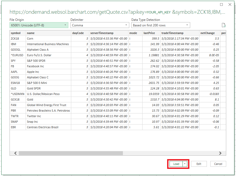Select the name column header

(x=48, y=33)
